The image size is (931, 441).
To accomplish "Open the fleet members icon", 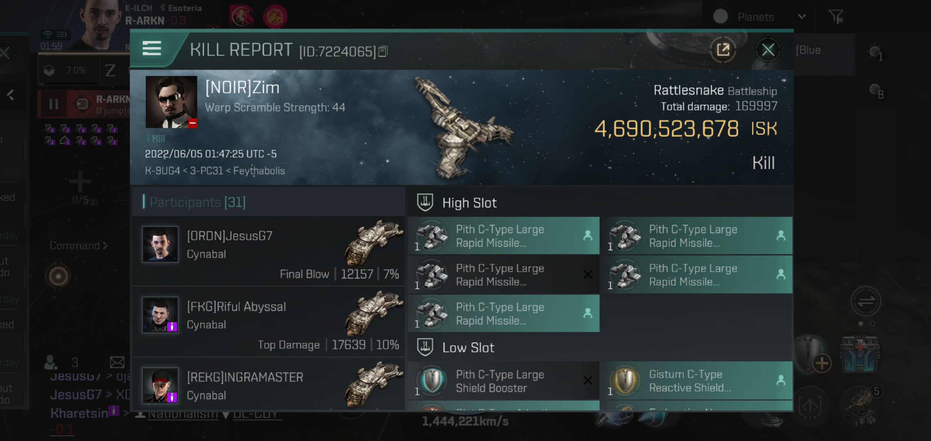I will (x=51, y=362).
